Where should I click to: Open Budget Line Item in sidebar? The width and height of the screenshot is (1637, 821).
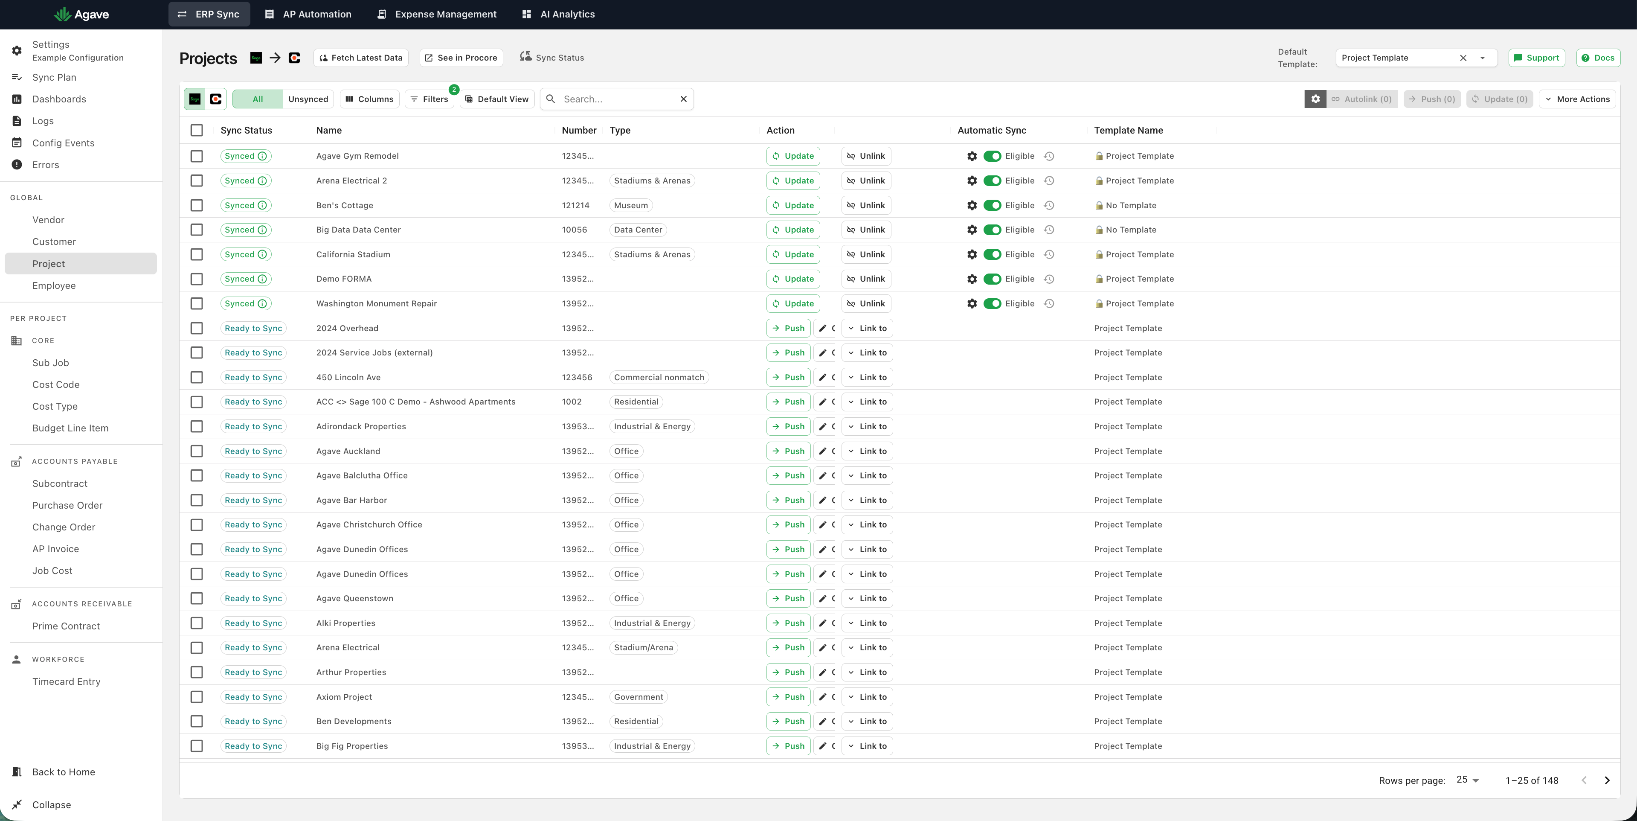click(x=70, y=428)
